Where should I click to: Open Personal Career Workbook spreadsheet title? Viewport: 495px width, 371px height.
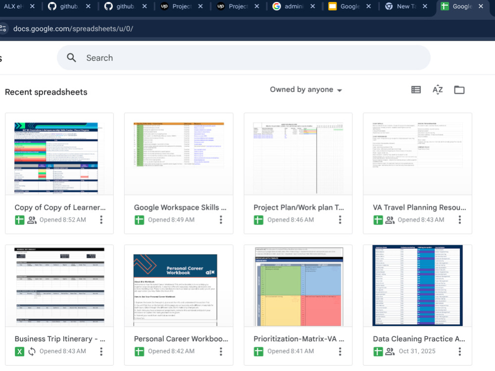181,339
